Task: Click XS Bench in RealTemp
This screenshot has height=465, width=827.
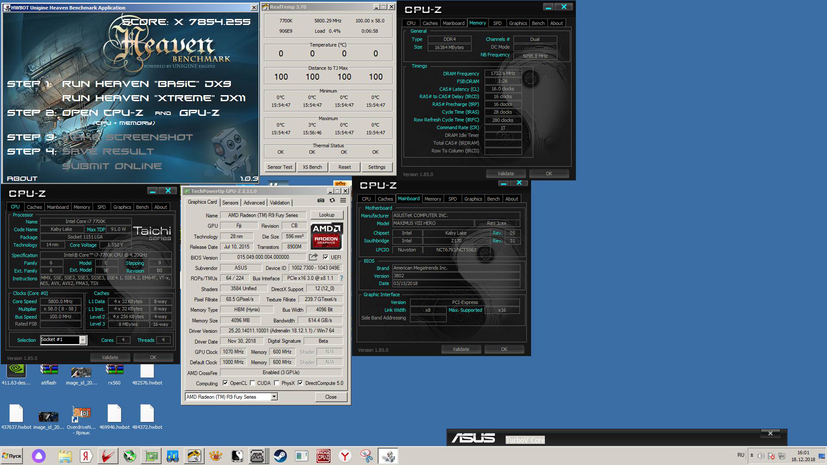Action: click(312, 167)
